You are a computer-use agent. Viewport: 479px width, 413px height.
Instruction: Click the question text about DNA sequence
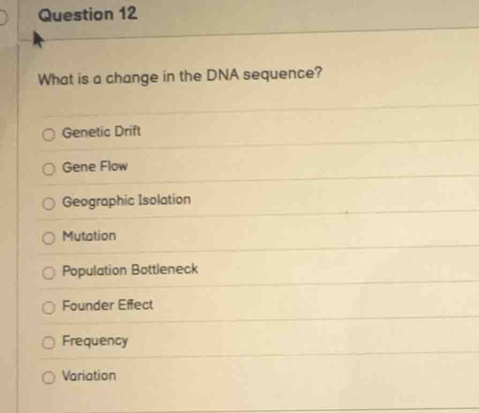(x=179, y=75)
